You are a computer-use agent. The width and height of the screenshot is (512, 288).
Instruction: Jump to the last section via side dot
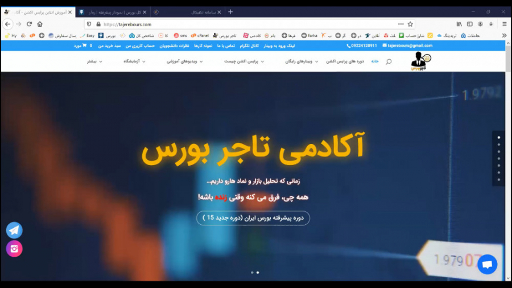click(498, 180)
